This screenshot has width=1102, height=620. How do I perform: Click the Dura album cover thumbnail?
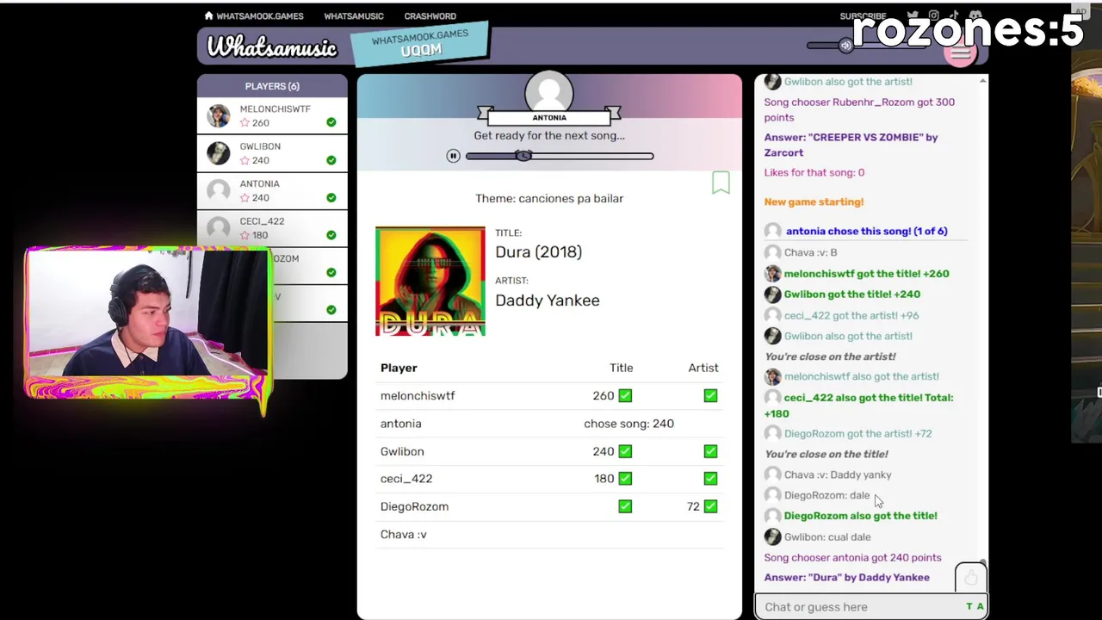(x=430, y=282)
